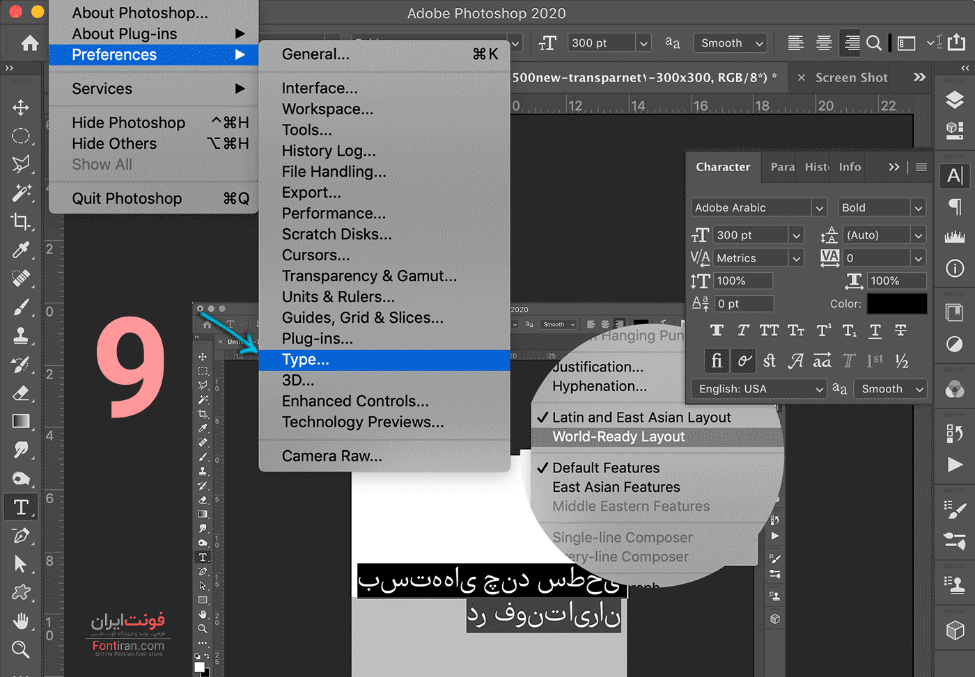Click the Home icon in options bar

(x=30, y=43)
